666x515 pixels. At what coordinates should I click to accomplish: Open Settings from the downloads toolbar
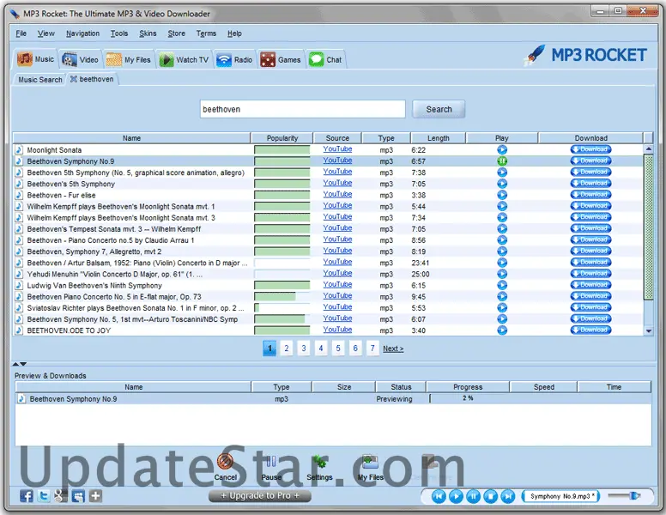[x=319, y=467]
